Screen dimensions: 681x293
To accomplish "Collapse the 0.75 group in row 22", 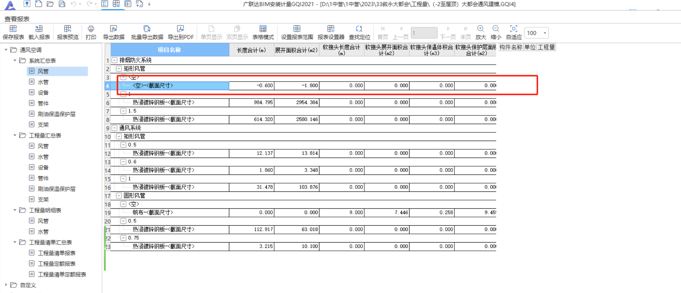I will click(x=123, y=238).
